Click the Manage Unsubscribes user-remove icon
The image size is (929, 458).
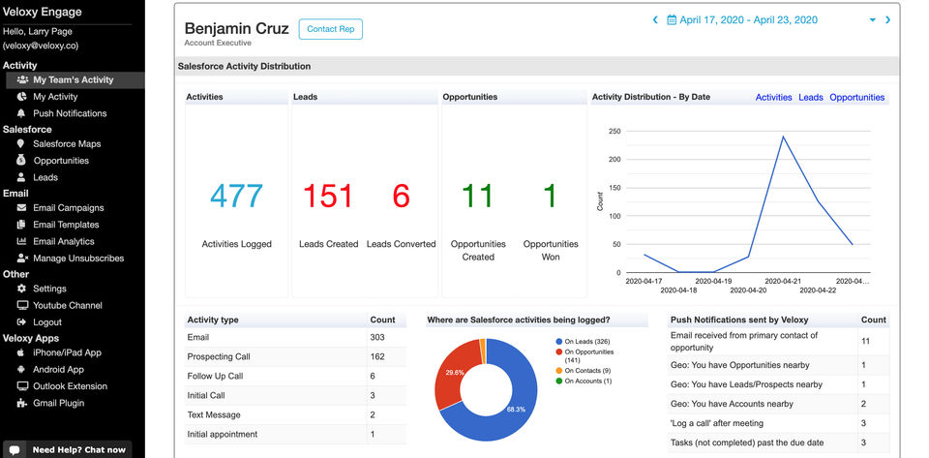point(22,259)
